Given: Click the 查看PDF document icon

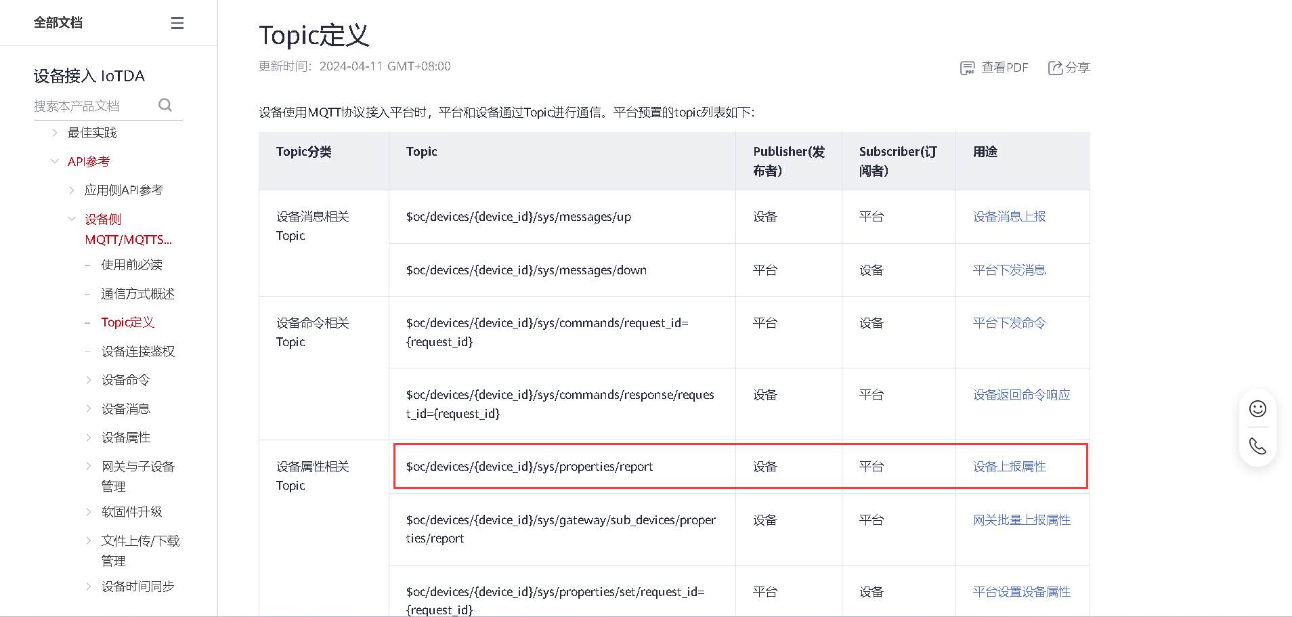Looking at the screenshot, I should [x=968, y=68].
